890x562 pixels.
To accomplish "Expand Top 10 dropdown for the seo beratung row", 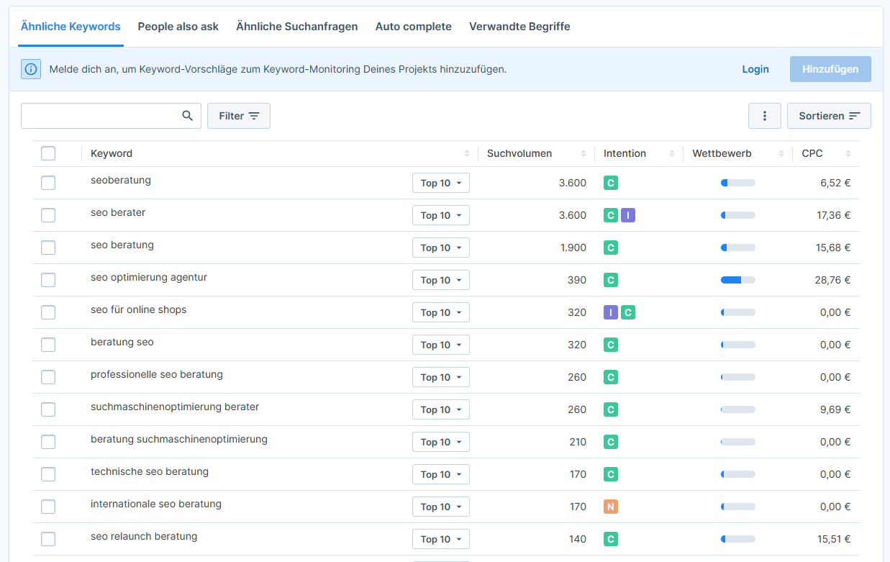I will pos(441,248).
